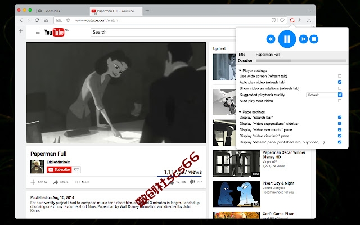Uncheck Display "video view info" pane option
Viewport: 360px width, 225px height.
[x=340, y=136]
